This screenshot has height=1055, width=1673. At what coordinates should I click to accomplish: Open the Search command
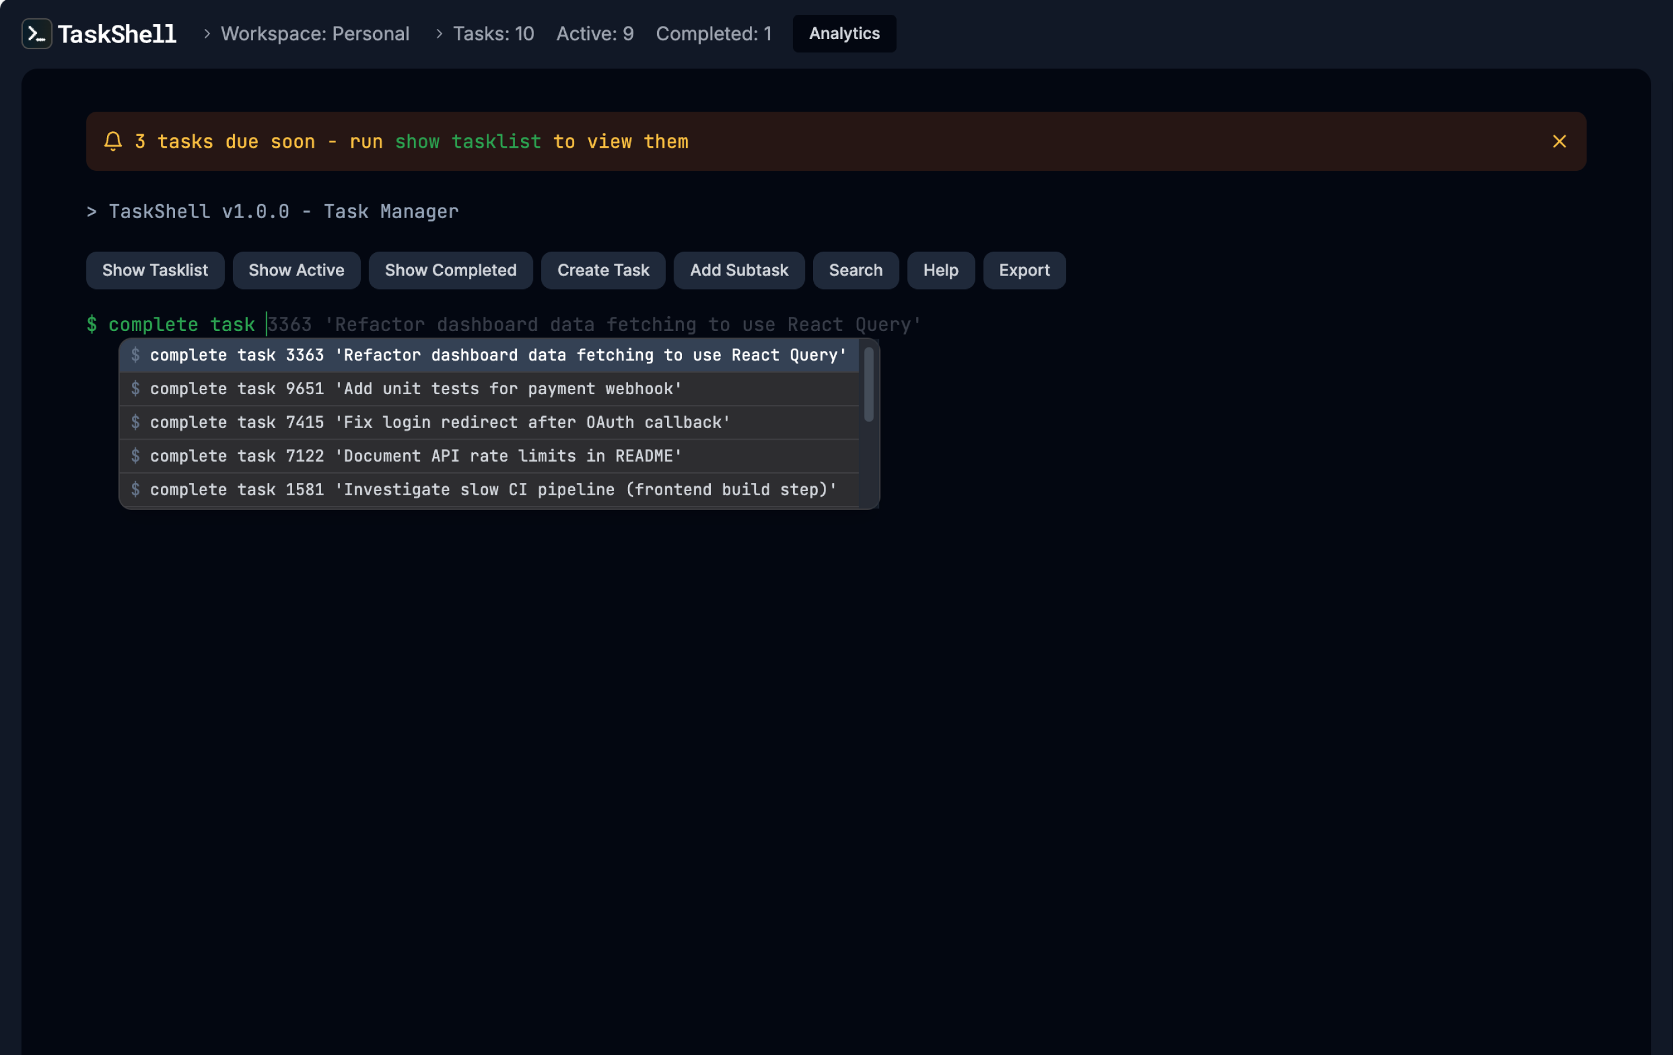coord(855,270)
